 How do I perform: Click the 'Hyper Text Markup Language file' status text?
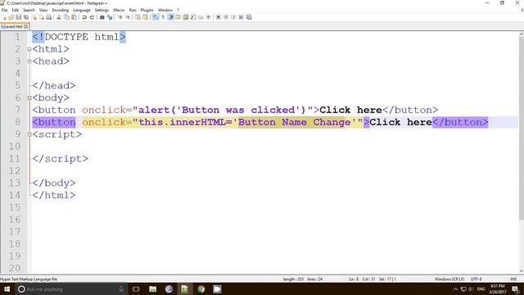(x=29, y=279)
